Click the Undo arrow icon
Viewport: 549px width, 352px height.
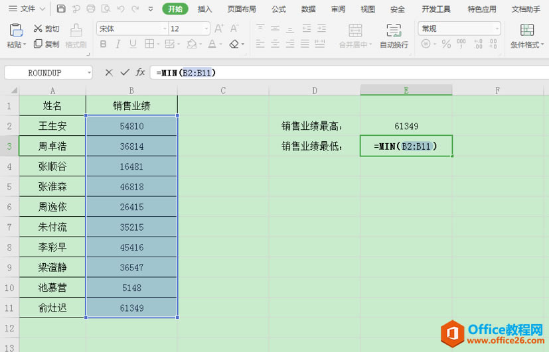point(121,9)
